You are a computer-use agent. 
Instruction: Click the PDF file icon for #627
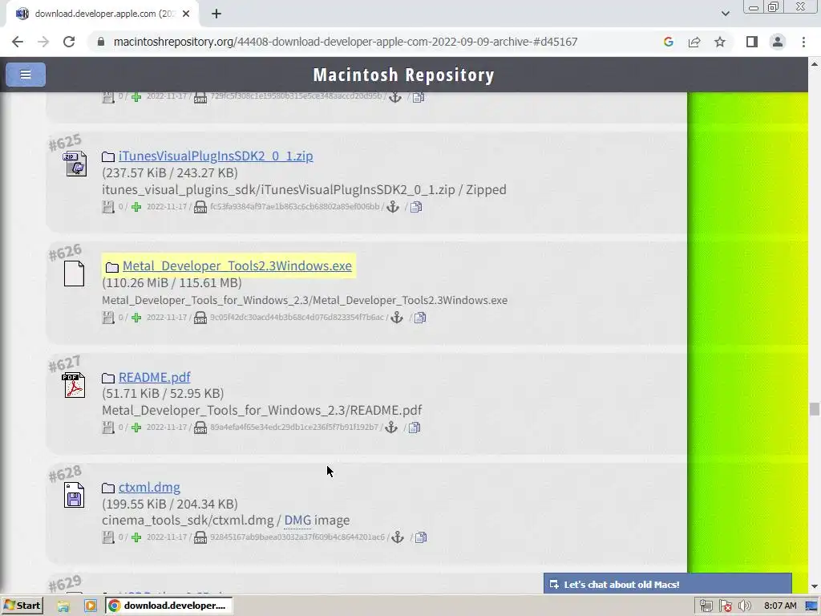coord(74,386)
